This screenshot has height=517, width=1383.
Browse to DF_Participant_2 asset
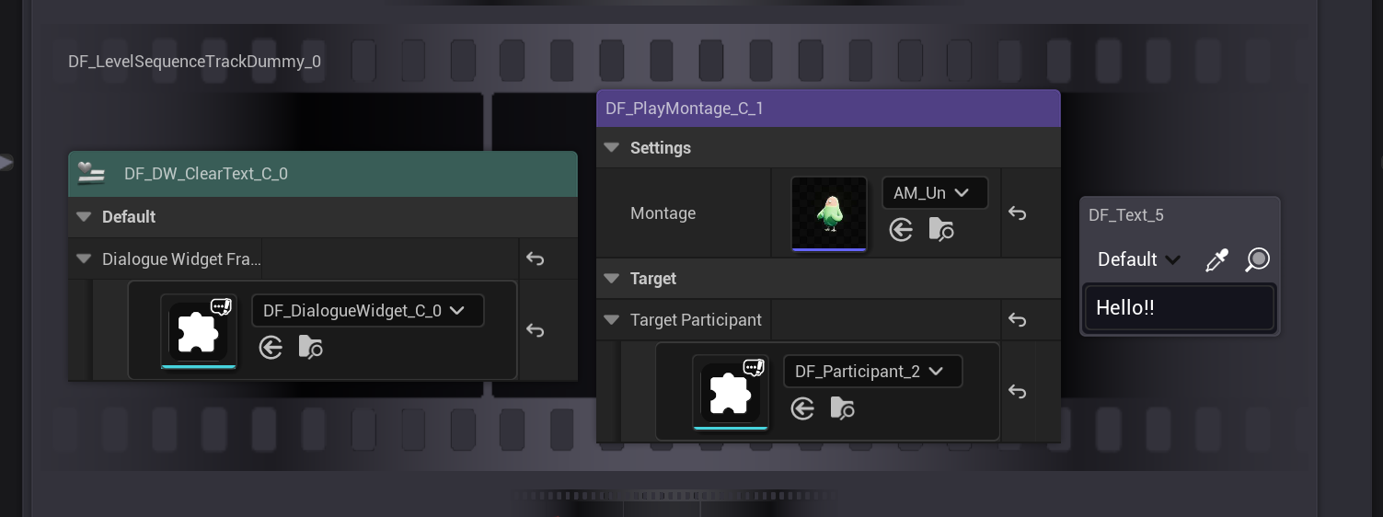843,408
